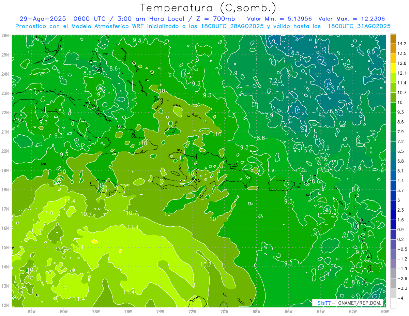409x316 pixels.
Task: Click the 1.6 value on the color scale
Action: [401, 220]
